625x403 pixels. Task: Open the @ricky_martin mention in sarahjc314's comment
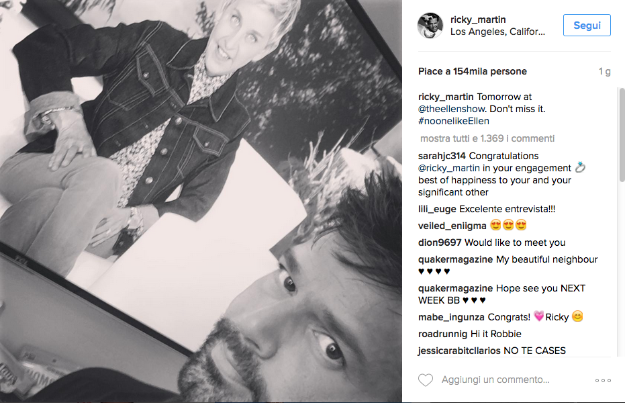[449, 168]
